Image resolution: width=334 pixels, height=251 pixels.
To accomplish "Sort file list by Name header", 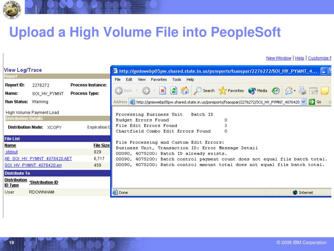I will (10, 145).
